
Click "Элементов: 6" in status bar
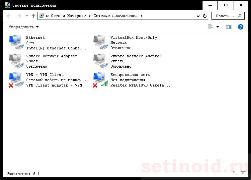pyautogui.click(x=21, y=174)
